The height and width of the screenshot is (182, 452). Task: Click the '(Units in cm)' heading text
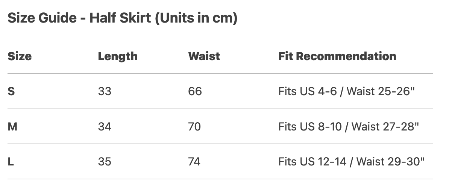click(x=195, y=18)
